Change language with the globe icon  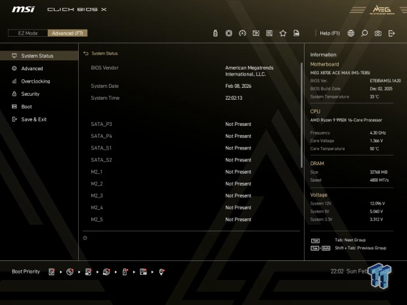(351, 33)
